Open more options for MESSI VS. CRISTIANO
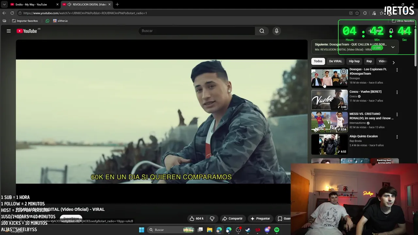 tap(397, 115)
